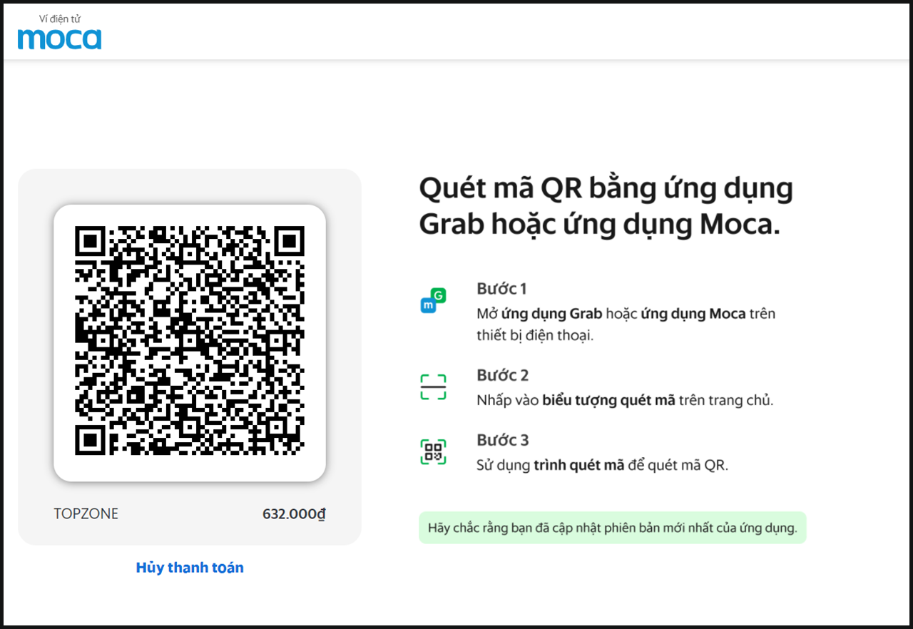Click the top-left finder square of the QR code
Image resolution: width=913 pixels, height=629 pixels.
tap(91, 242)
